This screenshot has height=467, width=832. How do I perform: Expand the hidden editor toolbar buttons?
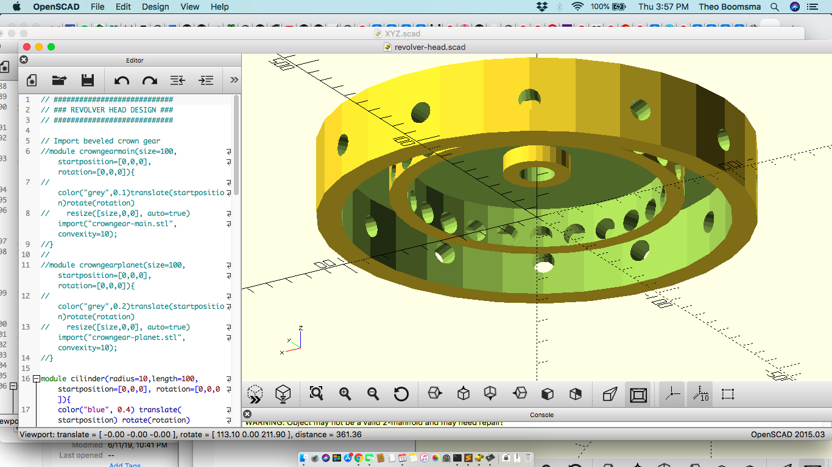[x=234, y=80]
